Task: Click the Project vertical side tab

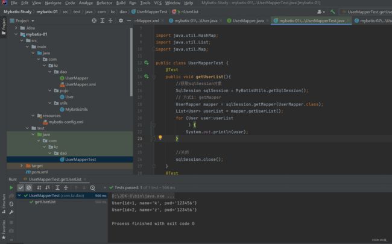Action: coord(4,27)
